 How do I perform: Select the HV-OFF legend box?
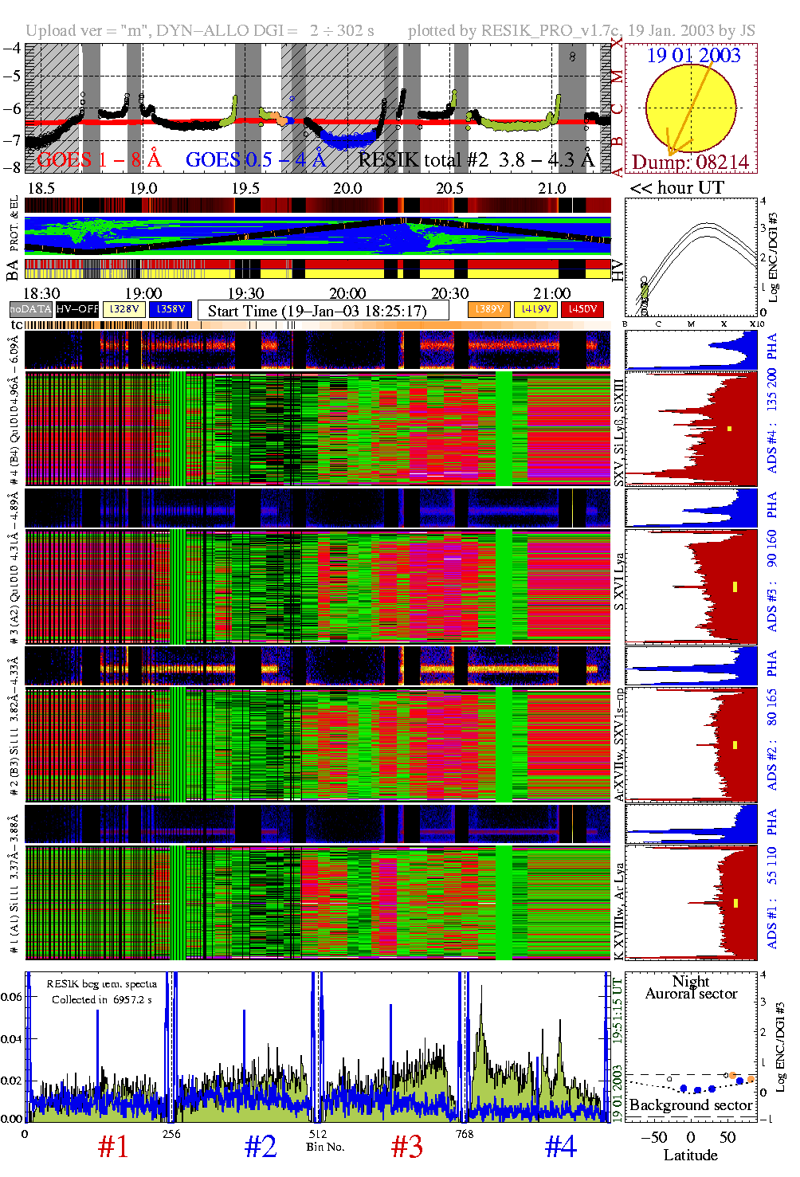(x=77, y=309)
